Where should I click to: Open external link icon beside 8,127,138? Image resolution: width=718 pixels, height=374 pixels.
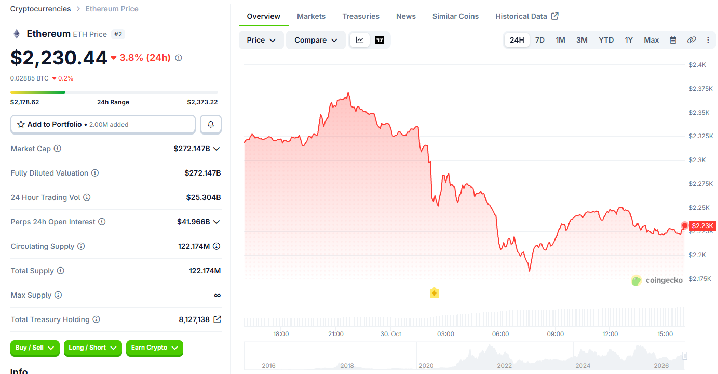coord(217,319)
